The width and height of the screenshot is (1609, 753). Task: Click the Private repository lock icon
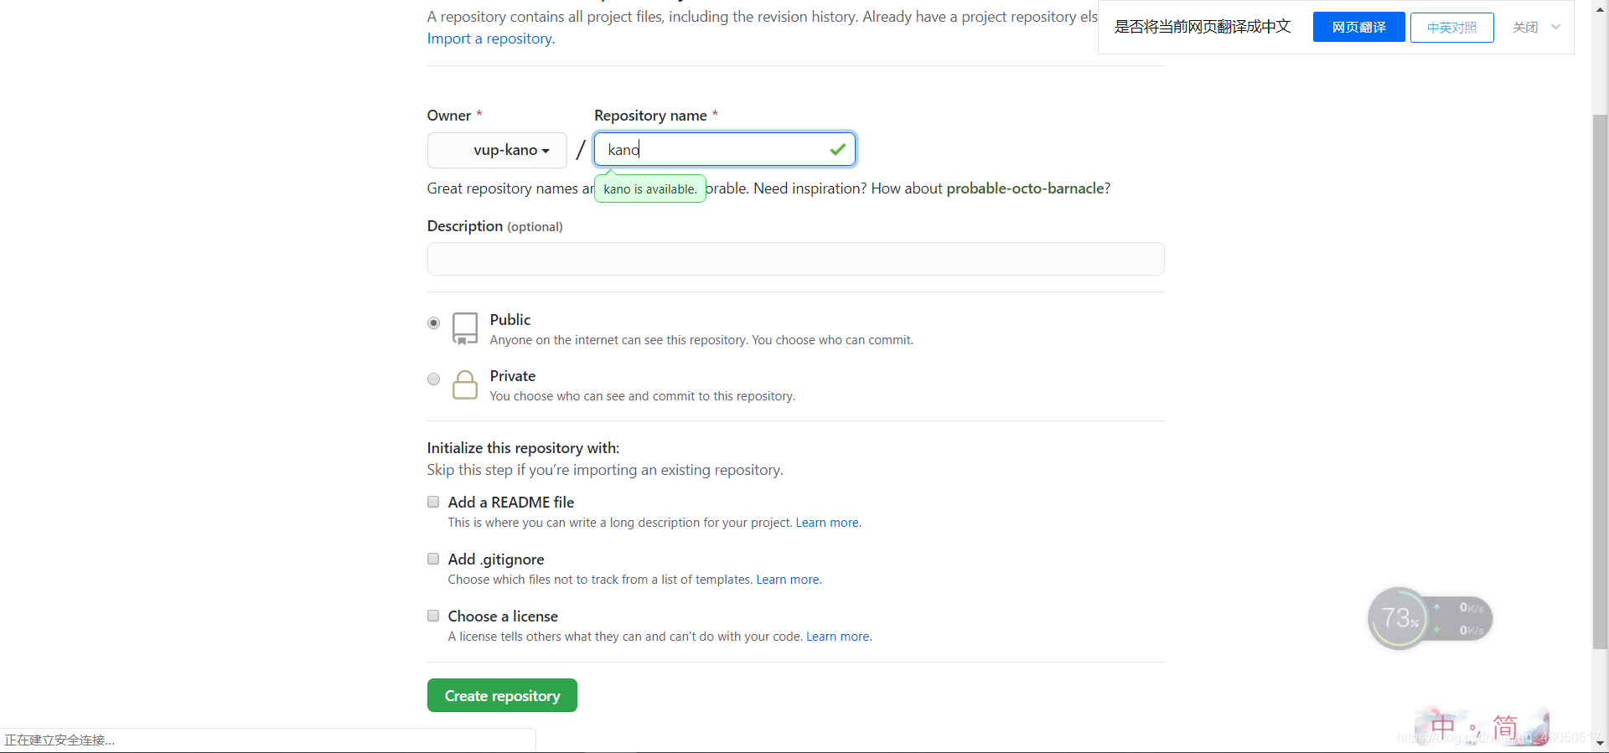[x=465, y=384]
